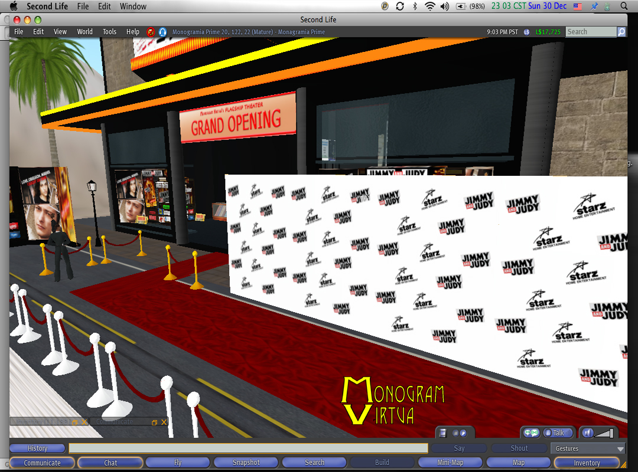Open the Apple menu
Screen dimensions: 638x472
click(x=14, y=6)
